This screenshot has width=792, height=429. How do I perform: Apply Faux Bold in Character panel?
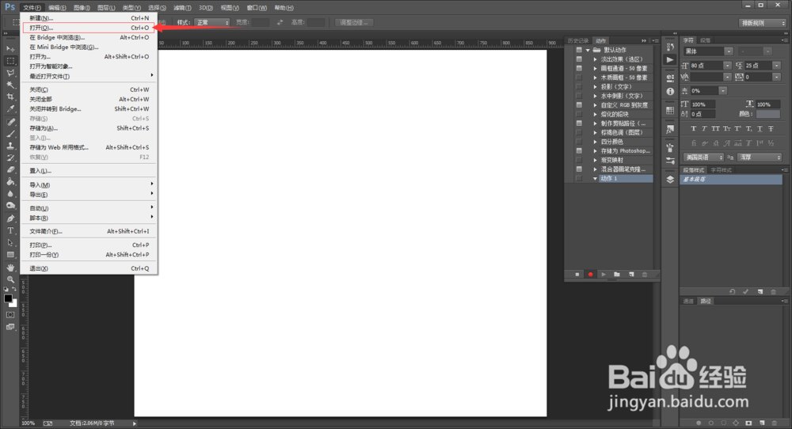[694, 129]
